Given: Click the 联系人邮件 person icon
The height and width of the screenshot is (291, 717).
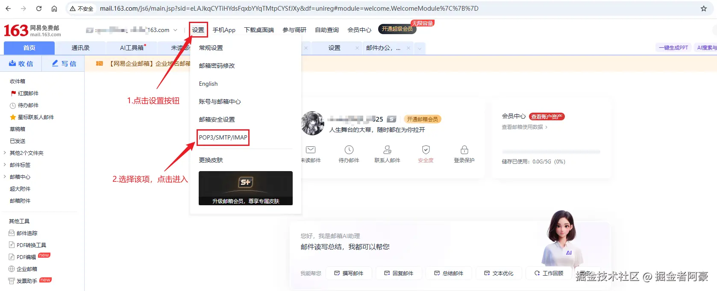Looking at the screenshot, I should coord(388,150).
